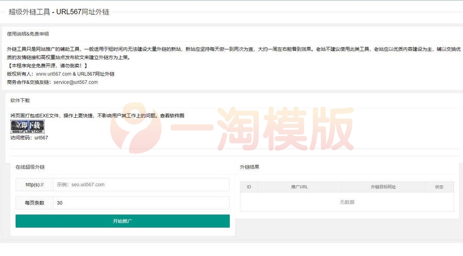The height and width of the screenshot is (256, 463).
Task: Click the 立即下载 download image button
Action: pos(27,127)
